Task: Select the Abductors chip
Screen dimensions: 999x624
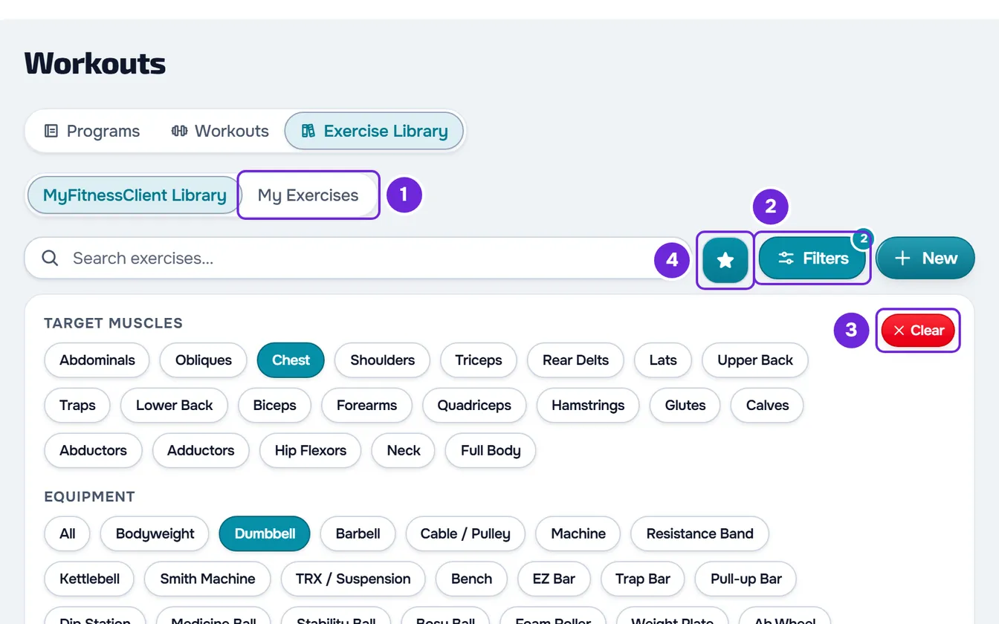Action: pyautogui.click(x=93, y=451)
